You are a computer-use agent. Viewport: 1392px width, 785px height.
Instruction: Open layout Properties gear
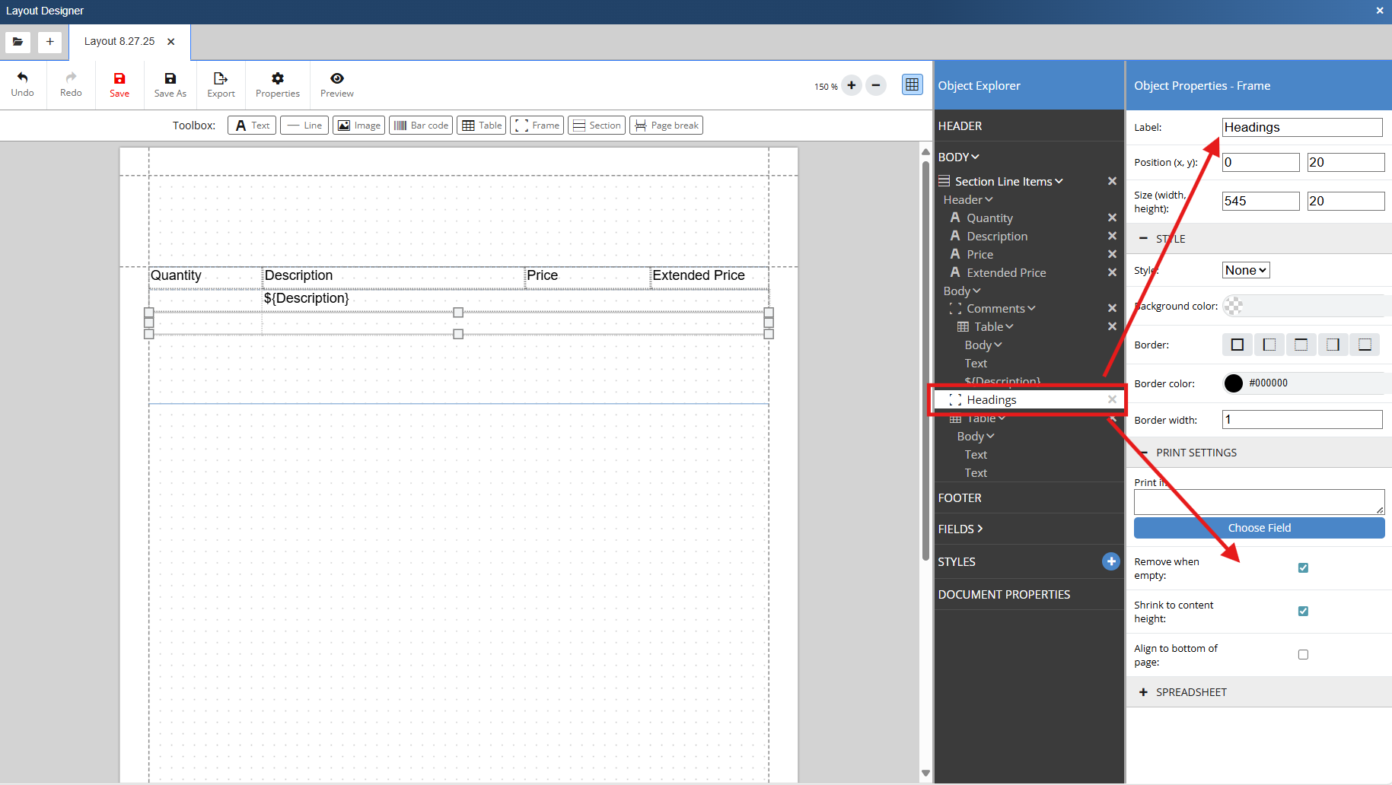click(278, 78)
